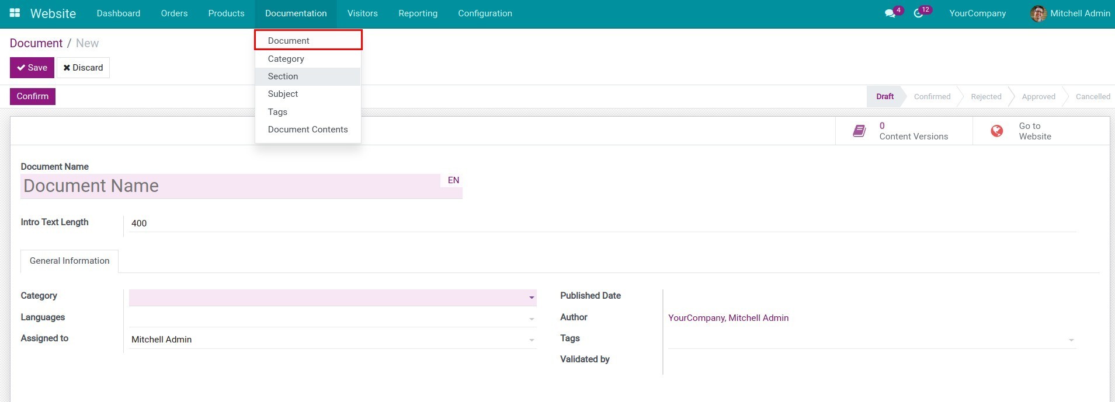The image size is (1115, 402).
Task: Expand the Languages dropdown arrow
Action: (x=531, y=319)
